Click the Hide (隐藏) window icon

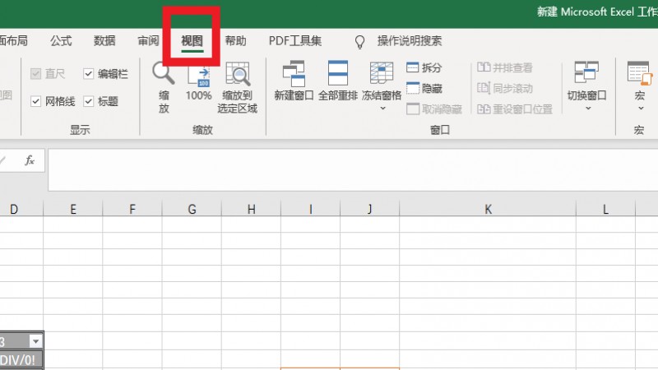coord(414,89)
